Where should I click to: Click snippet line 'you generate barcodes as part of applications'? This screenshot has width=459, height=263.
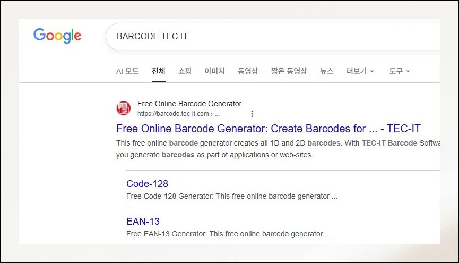193,155
